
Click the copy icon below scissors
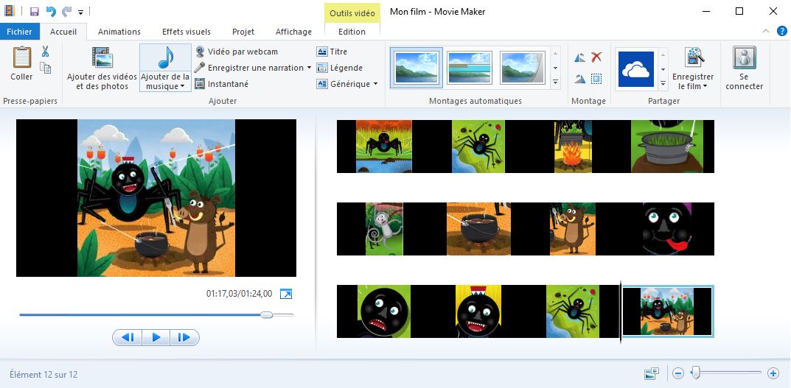pos(46,68)
